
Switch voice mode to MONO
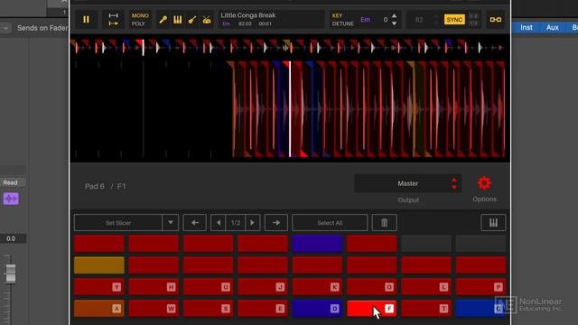coord(140,15)
